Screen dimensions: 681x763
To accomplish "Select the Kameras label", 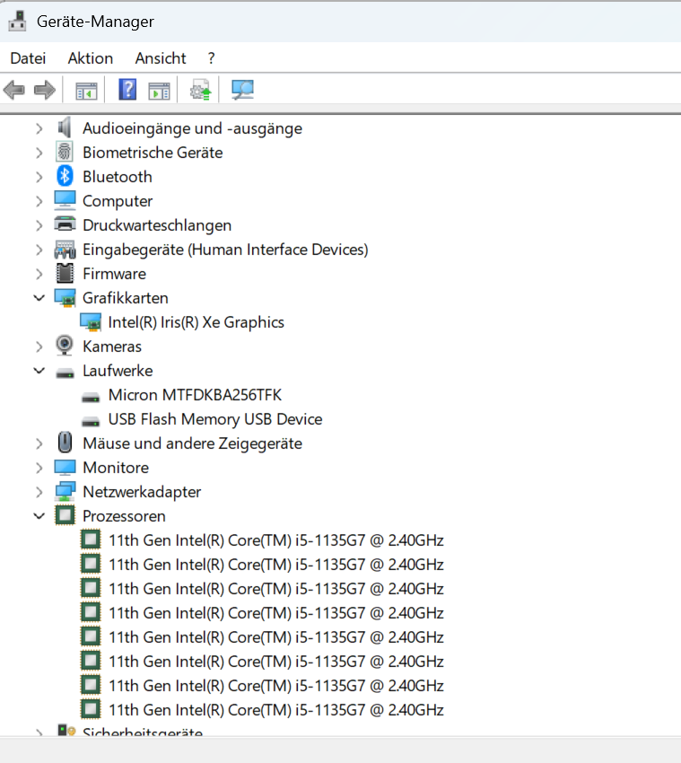I will (112, 346).
